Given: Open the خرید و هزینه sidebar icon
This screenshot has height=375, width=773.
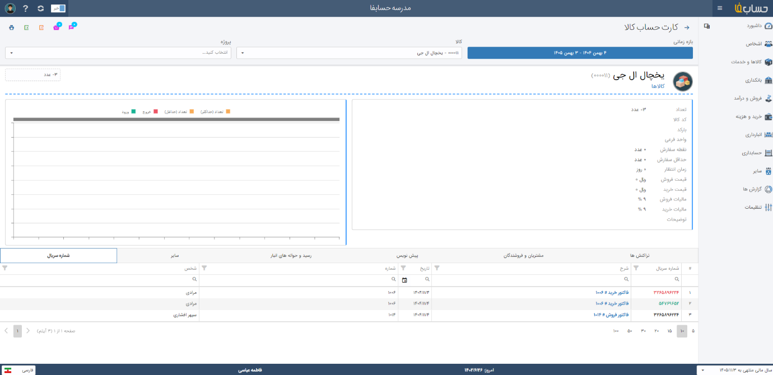Looking at the screenshot, I should click(768, 116).
